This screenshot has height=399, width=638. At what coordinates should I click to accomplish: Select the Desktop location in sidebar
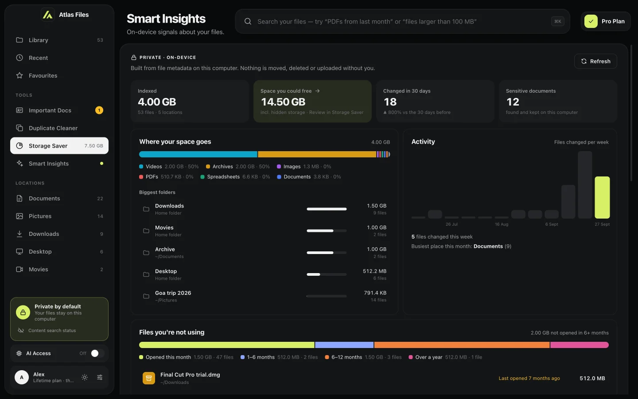click(x=59, y=252)
